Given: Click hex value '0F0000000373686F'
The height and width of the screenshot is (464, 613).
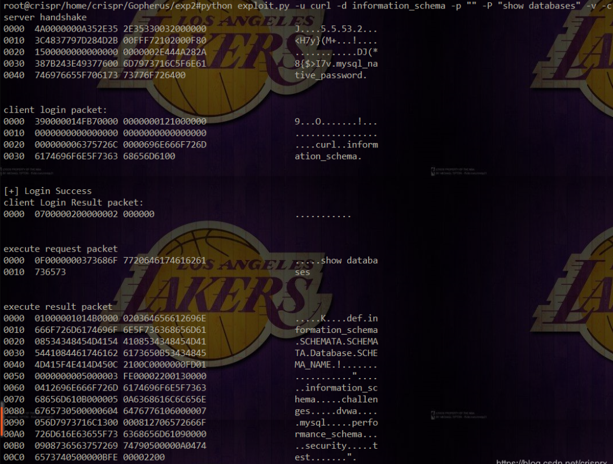Looking at the screenshot, I should 76,261.
